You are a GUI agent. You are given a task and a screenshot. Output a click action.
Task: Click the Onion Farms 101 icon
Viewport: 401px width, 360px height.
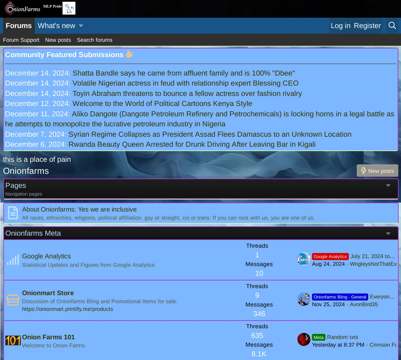click(13, 341)
